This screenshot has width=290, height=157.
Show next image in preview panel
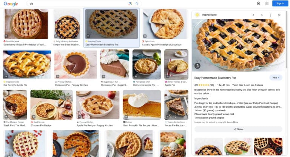coord(262,15)
